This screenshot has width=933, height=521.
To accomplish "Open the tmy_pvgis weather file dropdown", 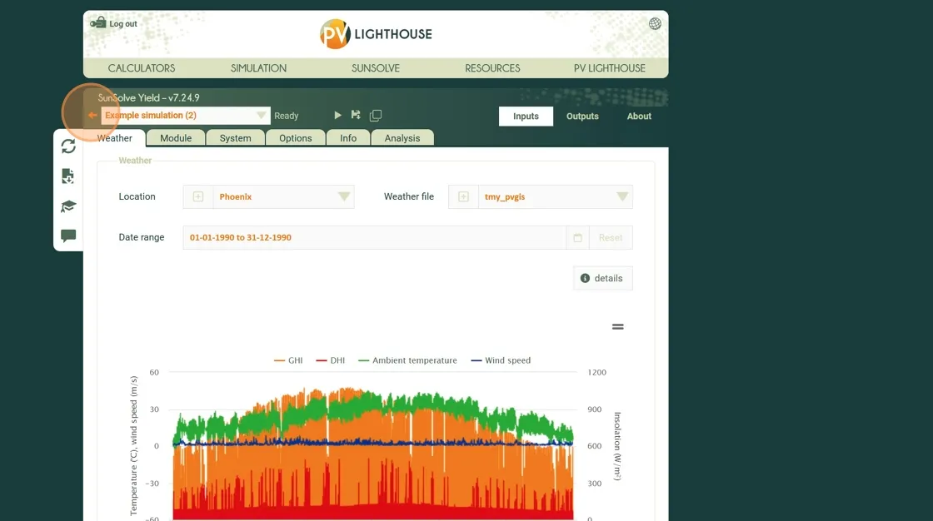I will (621, 197).
